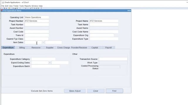The height and width of the screenshot is (105, 188).
Task: Click the Find button
Action: pyautogui.click(x=114, y=91)
